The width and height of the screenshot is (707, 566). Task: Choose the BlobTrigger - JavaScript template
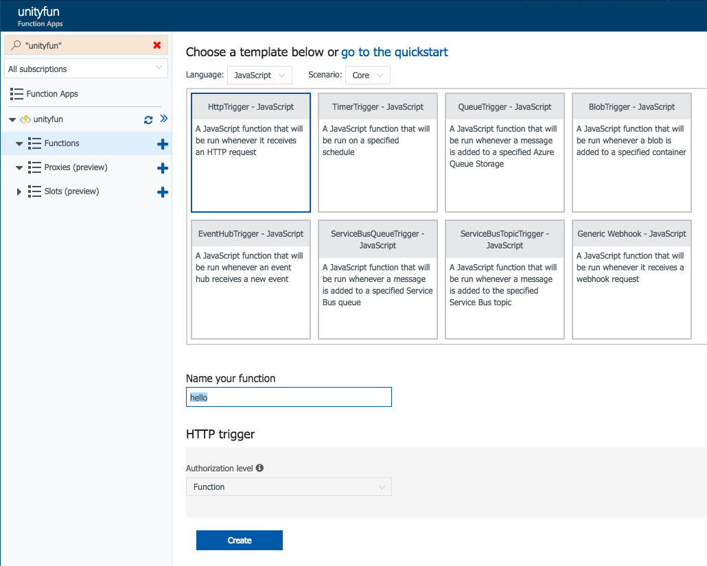[x=631, y=152]
